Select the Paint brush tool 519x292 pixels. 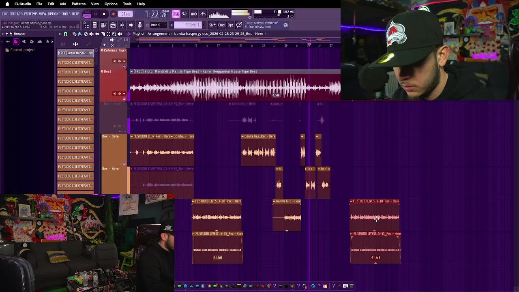pyautogui.click(x=80, y=34)
